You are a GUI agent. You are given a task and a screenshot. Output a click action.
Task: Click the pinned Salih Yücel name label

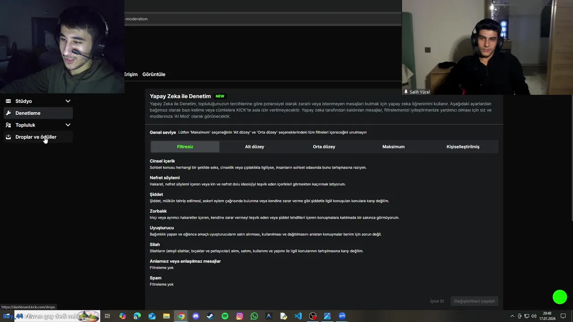[x=417, y=92]
